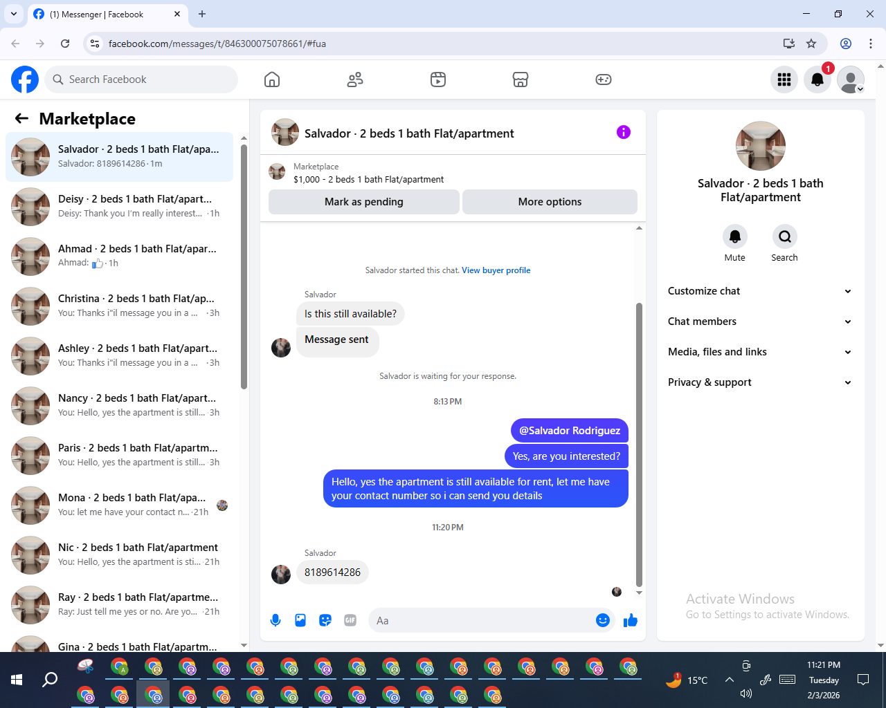This screenshot has height=708, width=886.
Task: Open Windows taskbar search
Action: point(50,680)
